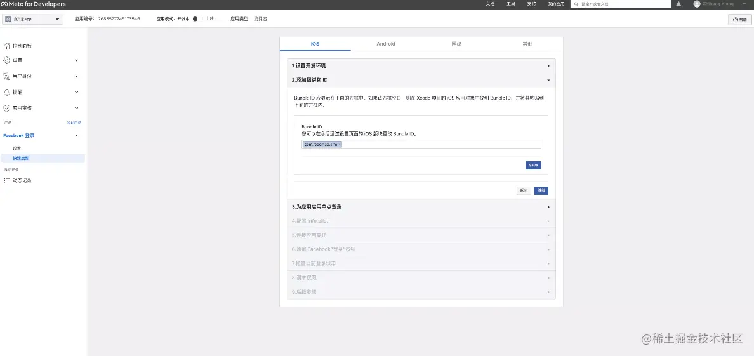The width and height of the screenshot is (754, 356).
Task: Click the help button at top right
Action: pos(740,19)
